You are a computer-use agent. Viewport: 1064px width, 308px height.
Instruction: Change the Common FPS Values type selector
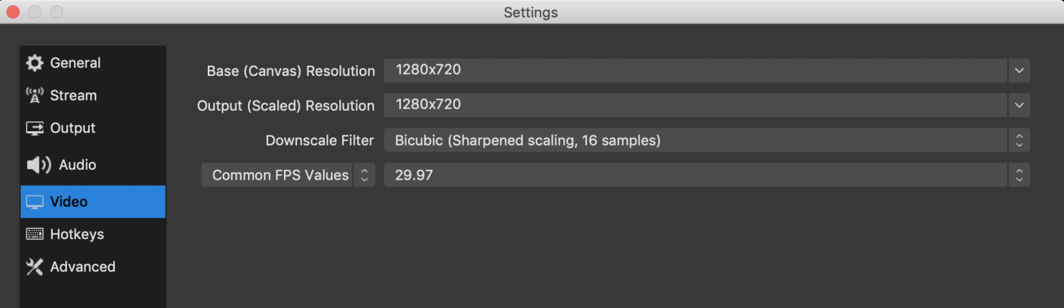(x=288, y=175)
